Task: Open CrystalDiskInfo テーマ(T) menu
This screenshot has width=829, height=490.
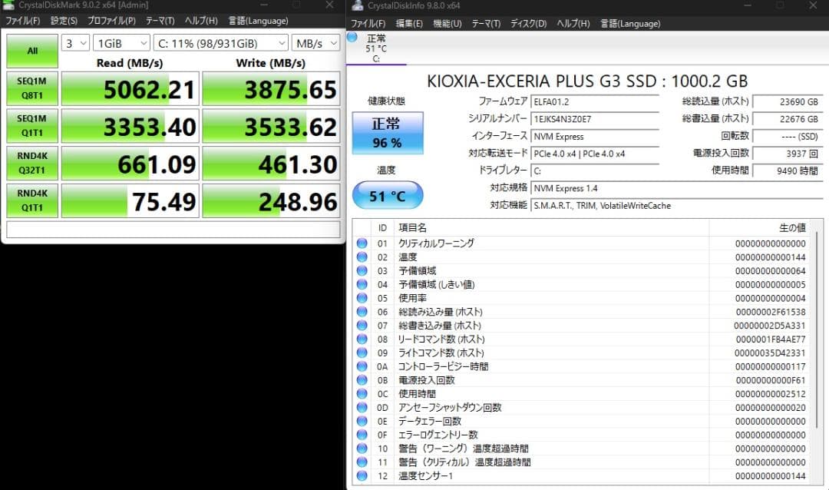Action: point(486,24)
